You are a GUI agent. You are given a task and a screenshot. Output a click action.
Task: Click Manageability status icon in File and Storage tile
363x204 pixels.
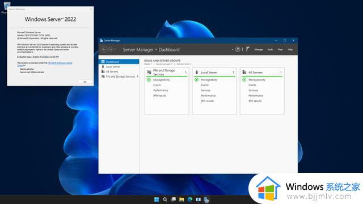pos(149,79)
